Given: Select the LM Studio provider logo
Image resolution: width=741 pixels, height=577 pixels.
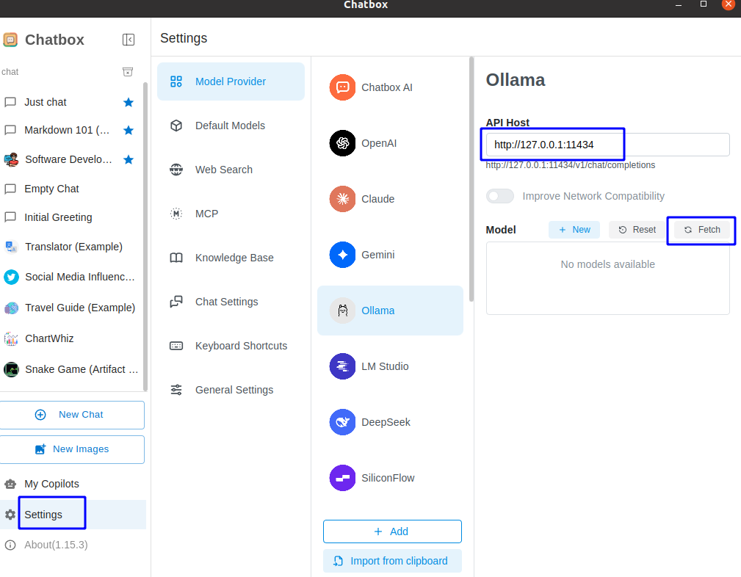Looking at the screenshot, I should click(x=343, y=366).
